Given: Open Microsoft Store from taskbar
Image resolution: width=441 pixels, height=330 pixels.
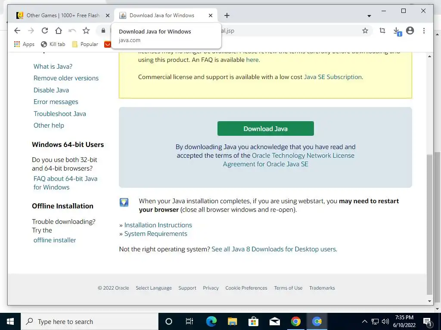Looking at the screenshot, I should pos(253,321).
